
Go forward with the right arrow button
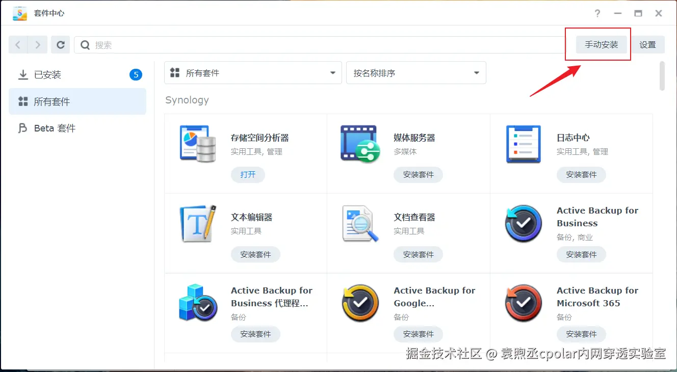pos(38,45)
